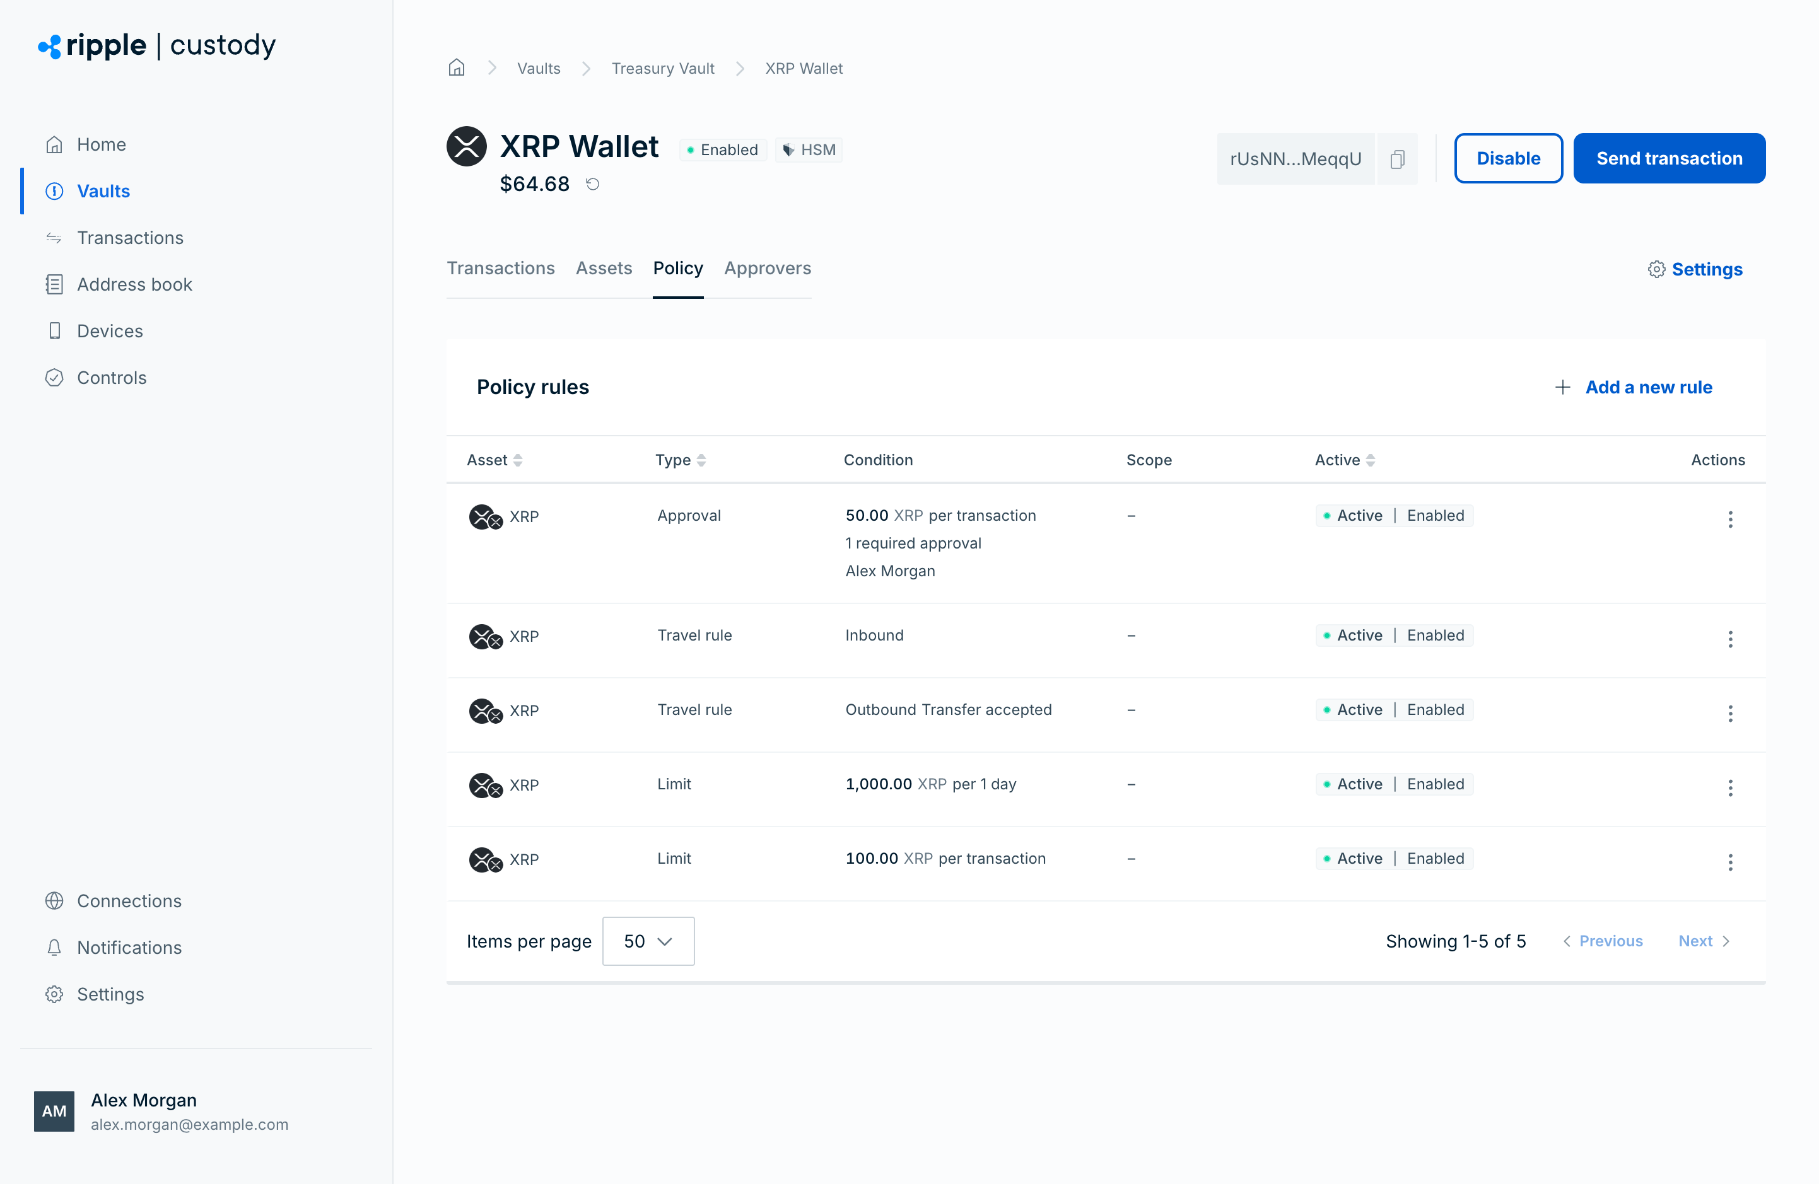
Task: Click XRP asset icon in Outbound Transfer row
Action: 485,711
